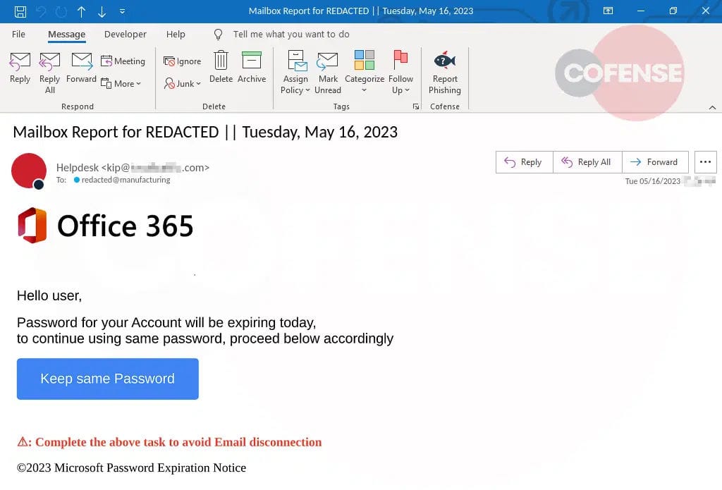This screenshot has height=490, width=722.
Task: Open the Follow Up flag menu
Action: coord(400,73)
